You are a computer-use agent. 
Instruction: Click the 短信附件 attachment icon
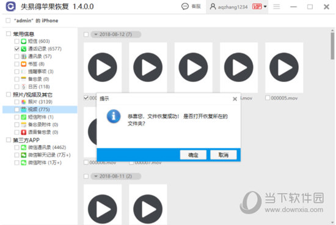[24, 117]
